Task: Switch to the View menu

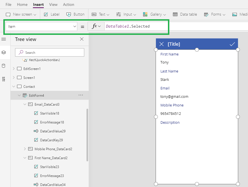Action: tap(53, 4)
